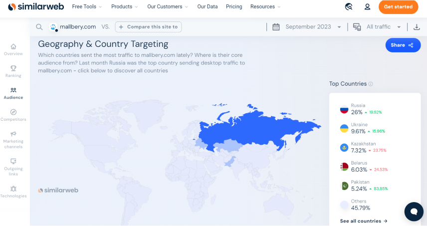Click the Others color swatch circle
Screen dimensions: 427x226
(344, 205)
